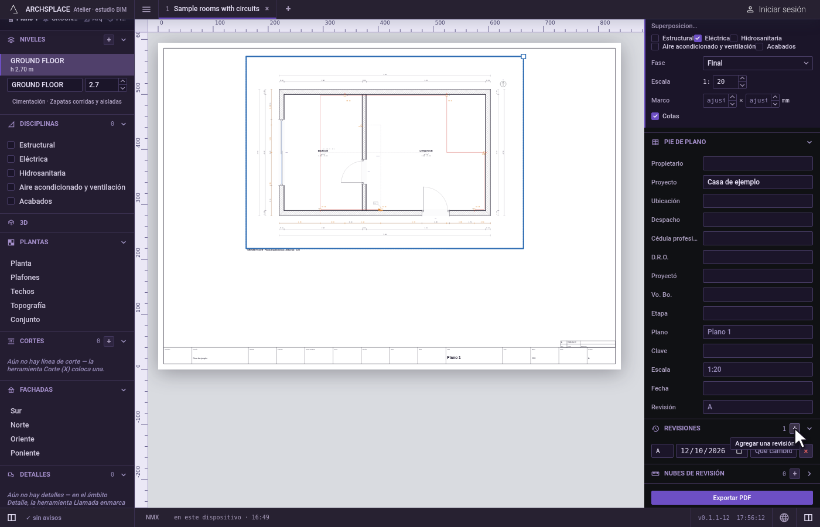Toggle the left sidebar panel icon
820x527 pixels.
(12, 518)
